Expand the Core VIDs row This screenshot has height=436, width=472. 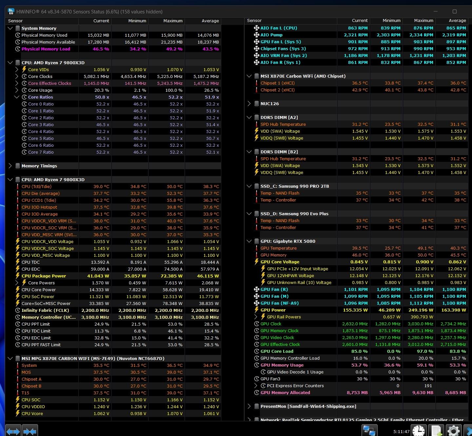(x=17, y=69)
